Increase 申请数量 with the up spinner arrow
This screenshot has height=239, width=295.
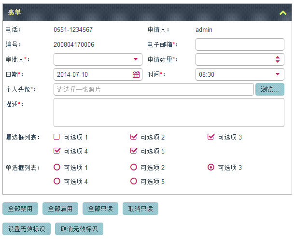[x=278, y=57]
